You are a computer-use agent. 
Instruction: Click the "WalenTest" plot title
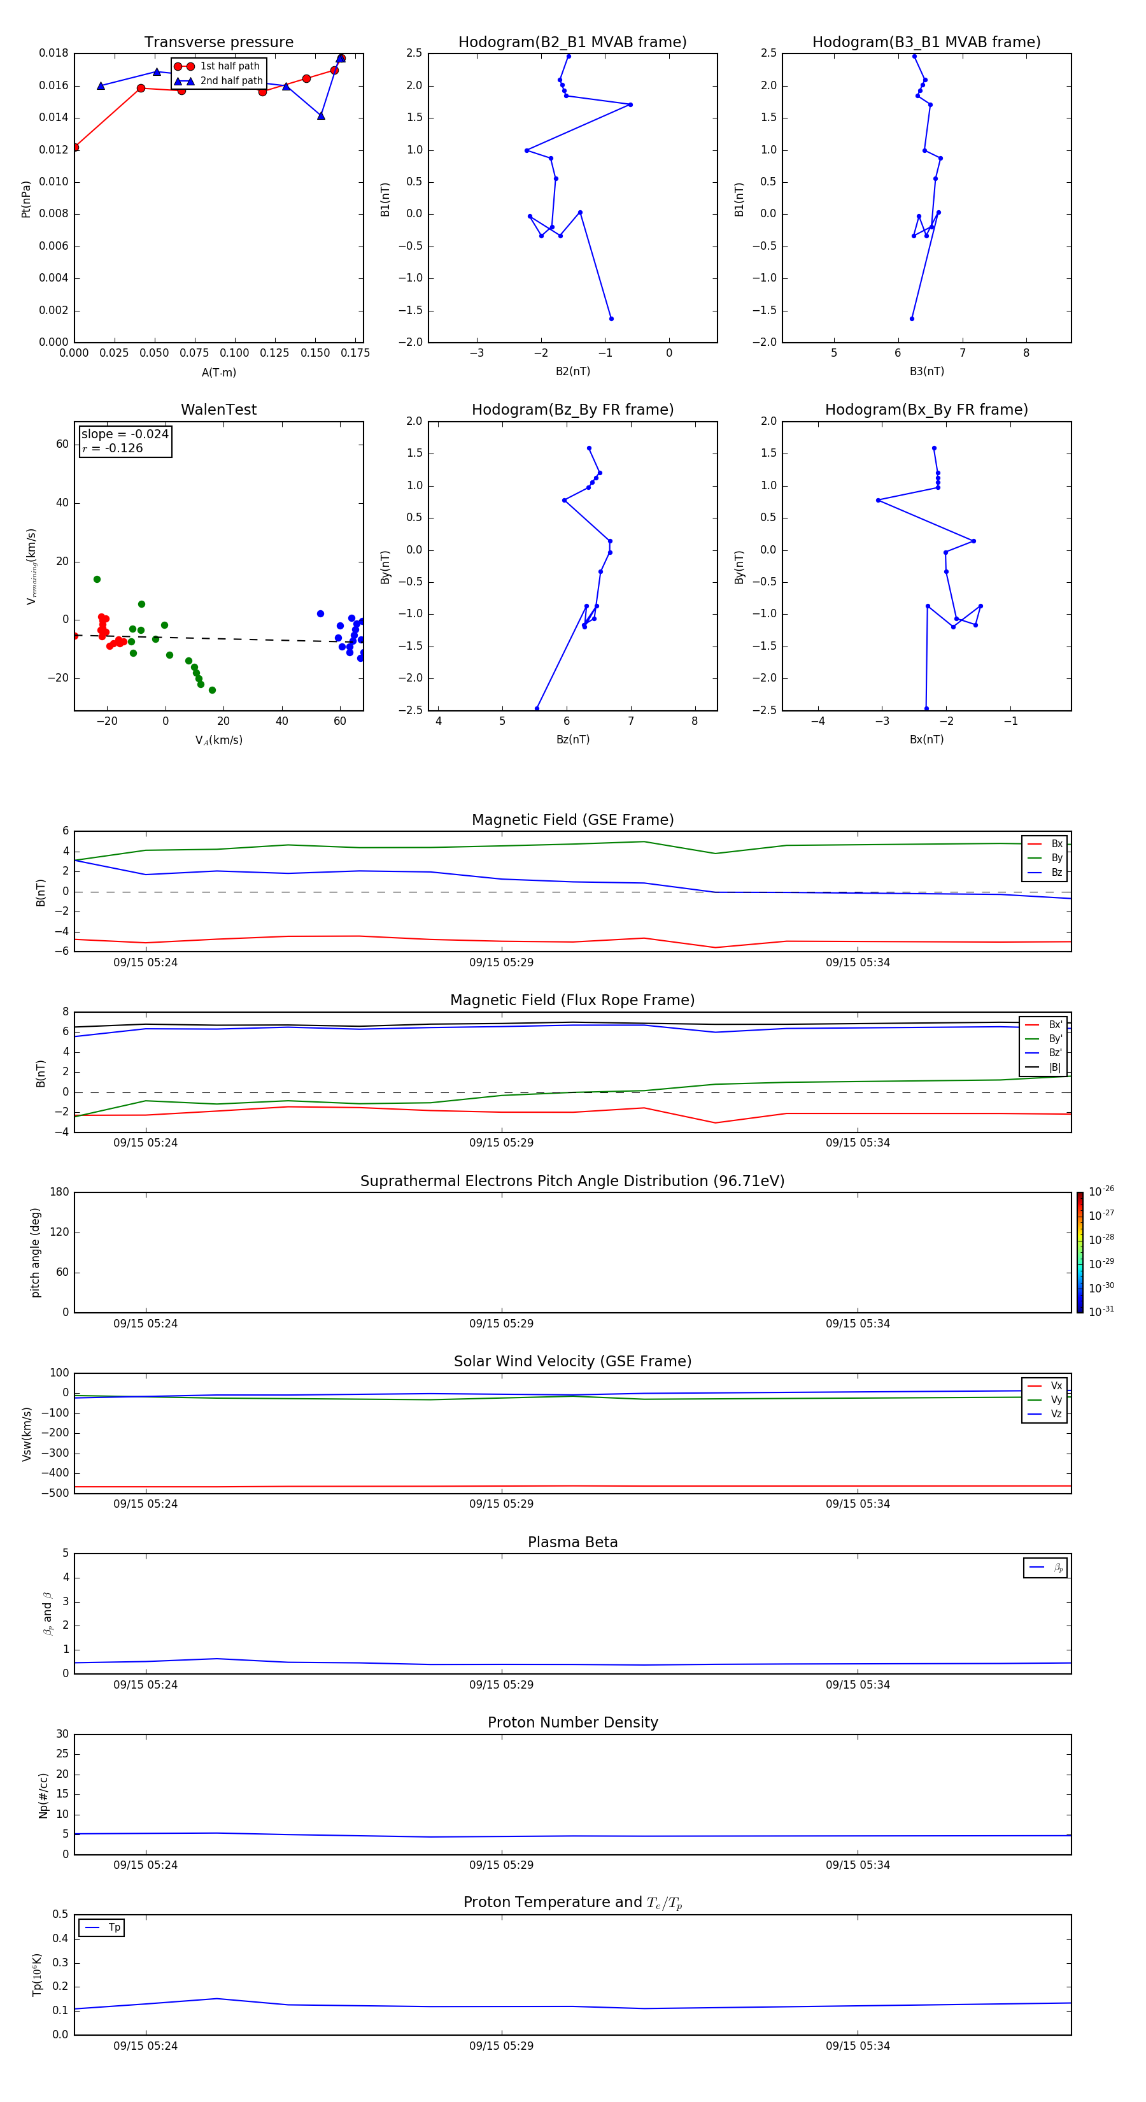pos(218,410)
